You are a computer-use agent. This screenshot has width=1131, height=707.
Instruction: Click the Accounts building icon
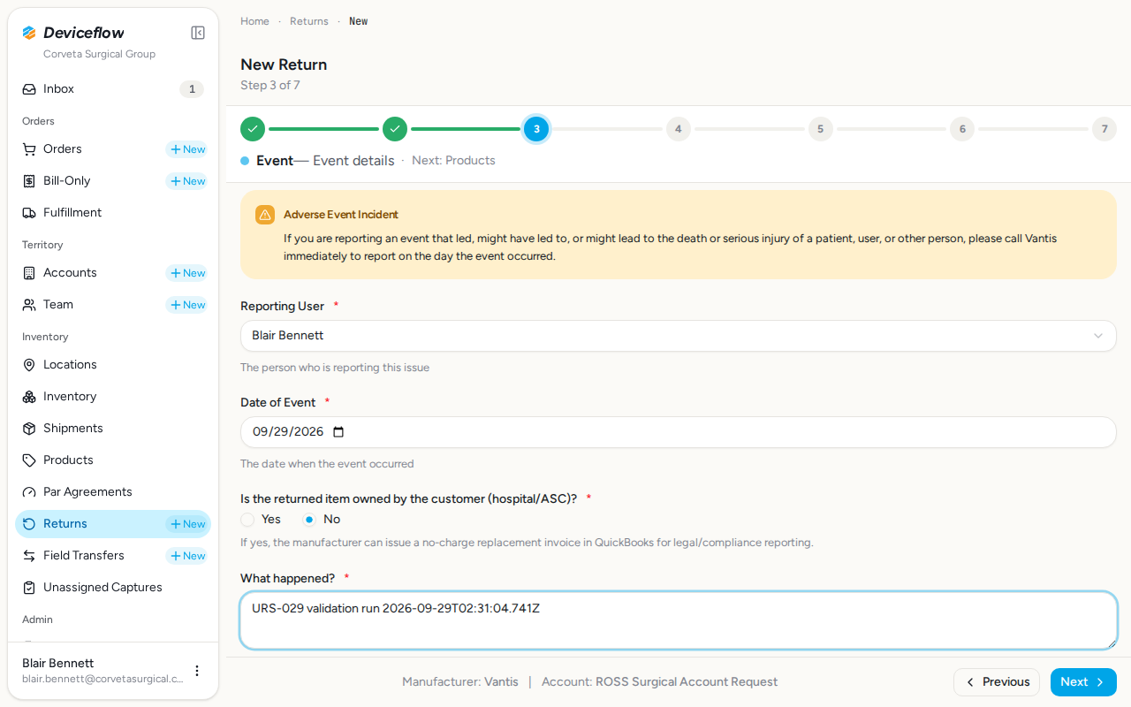tap(29, 273)
